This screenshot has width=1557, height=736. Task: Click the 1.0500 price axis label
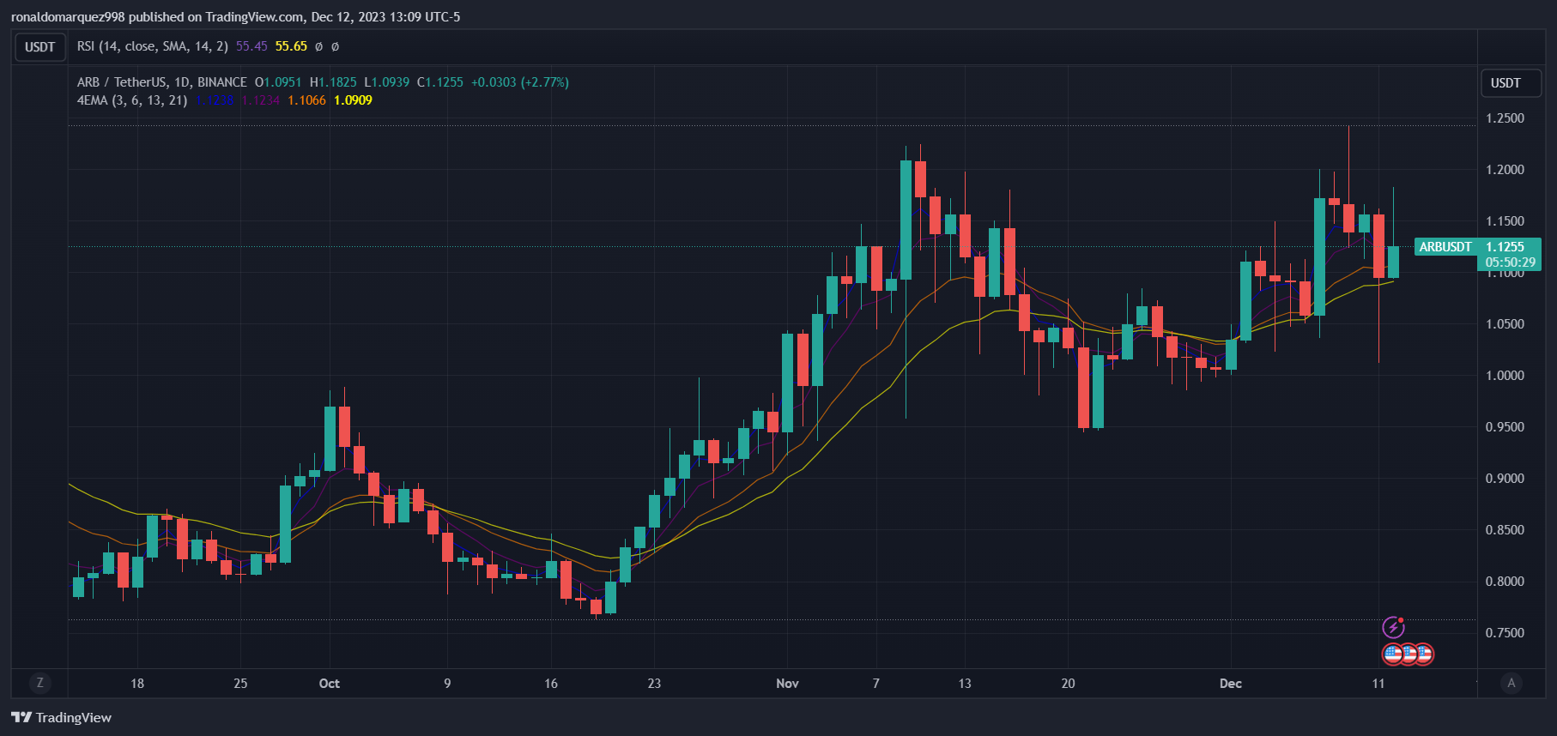[1506, 324]
